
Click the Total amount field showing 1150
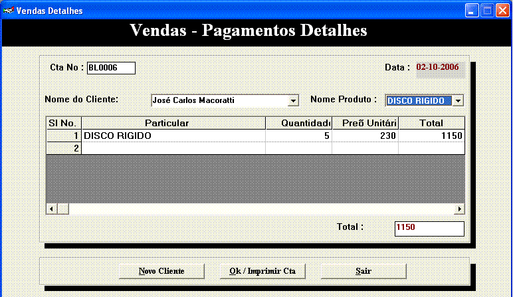pos(429,228)
